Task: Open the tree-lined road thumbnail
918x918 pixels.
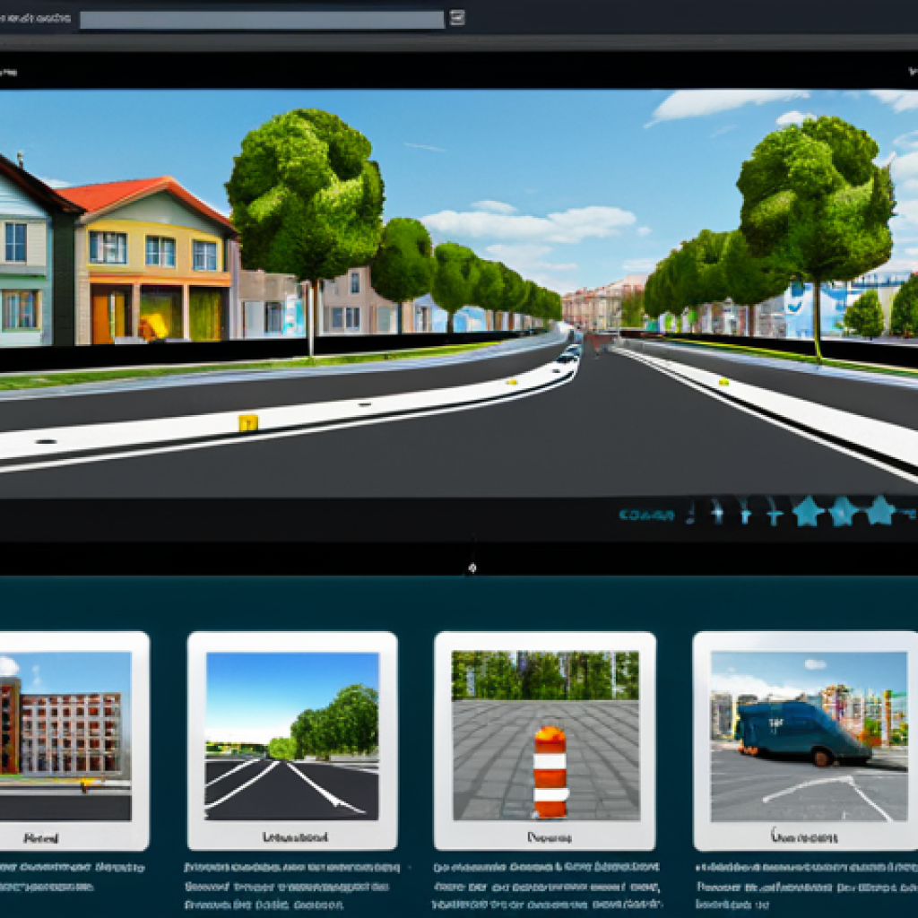Action: (x=292, y=736)
